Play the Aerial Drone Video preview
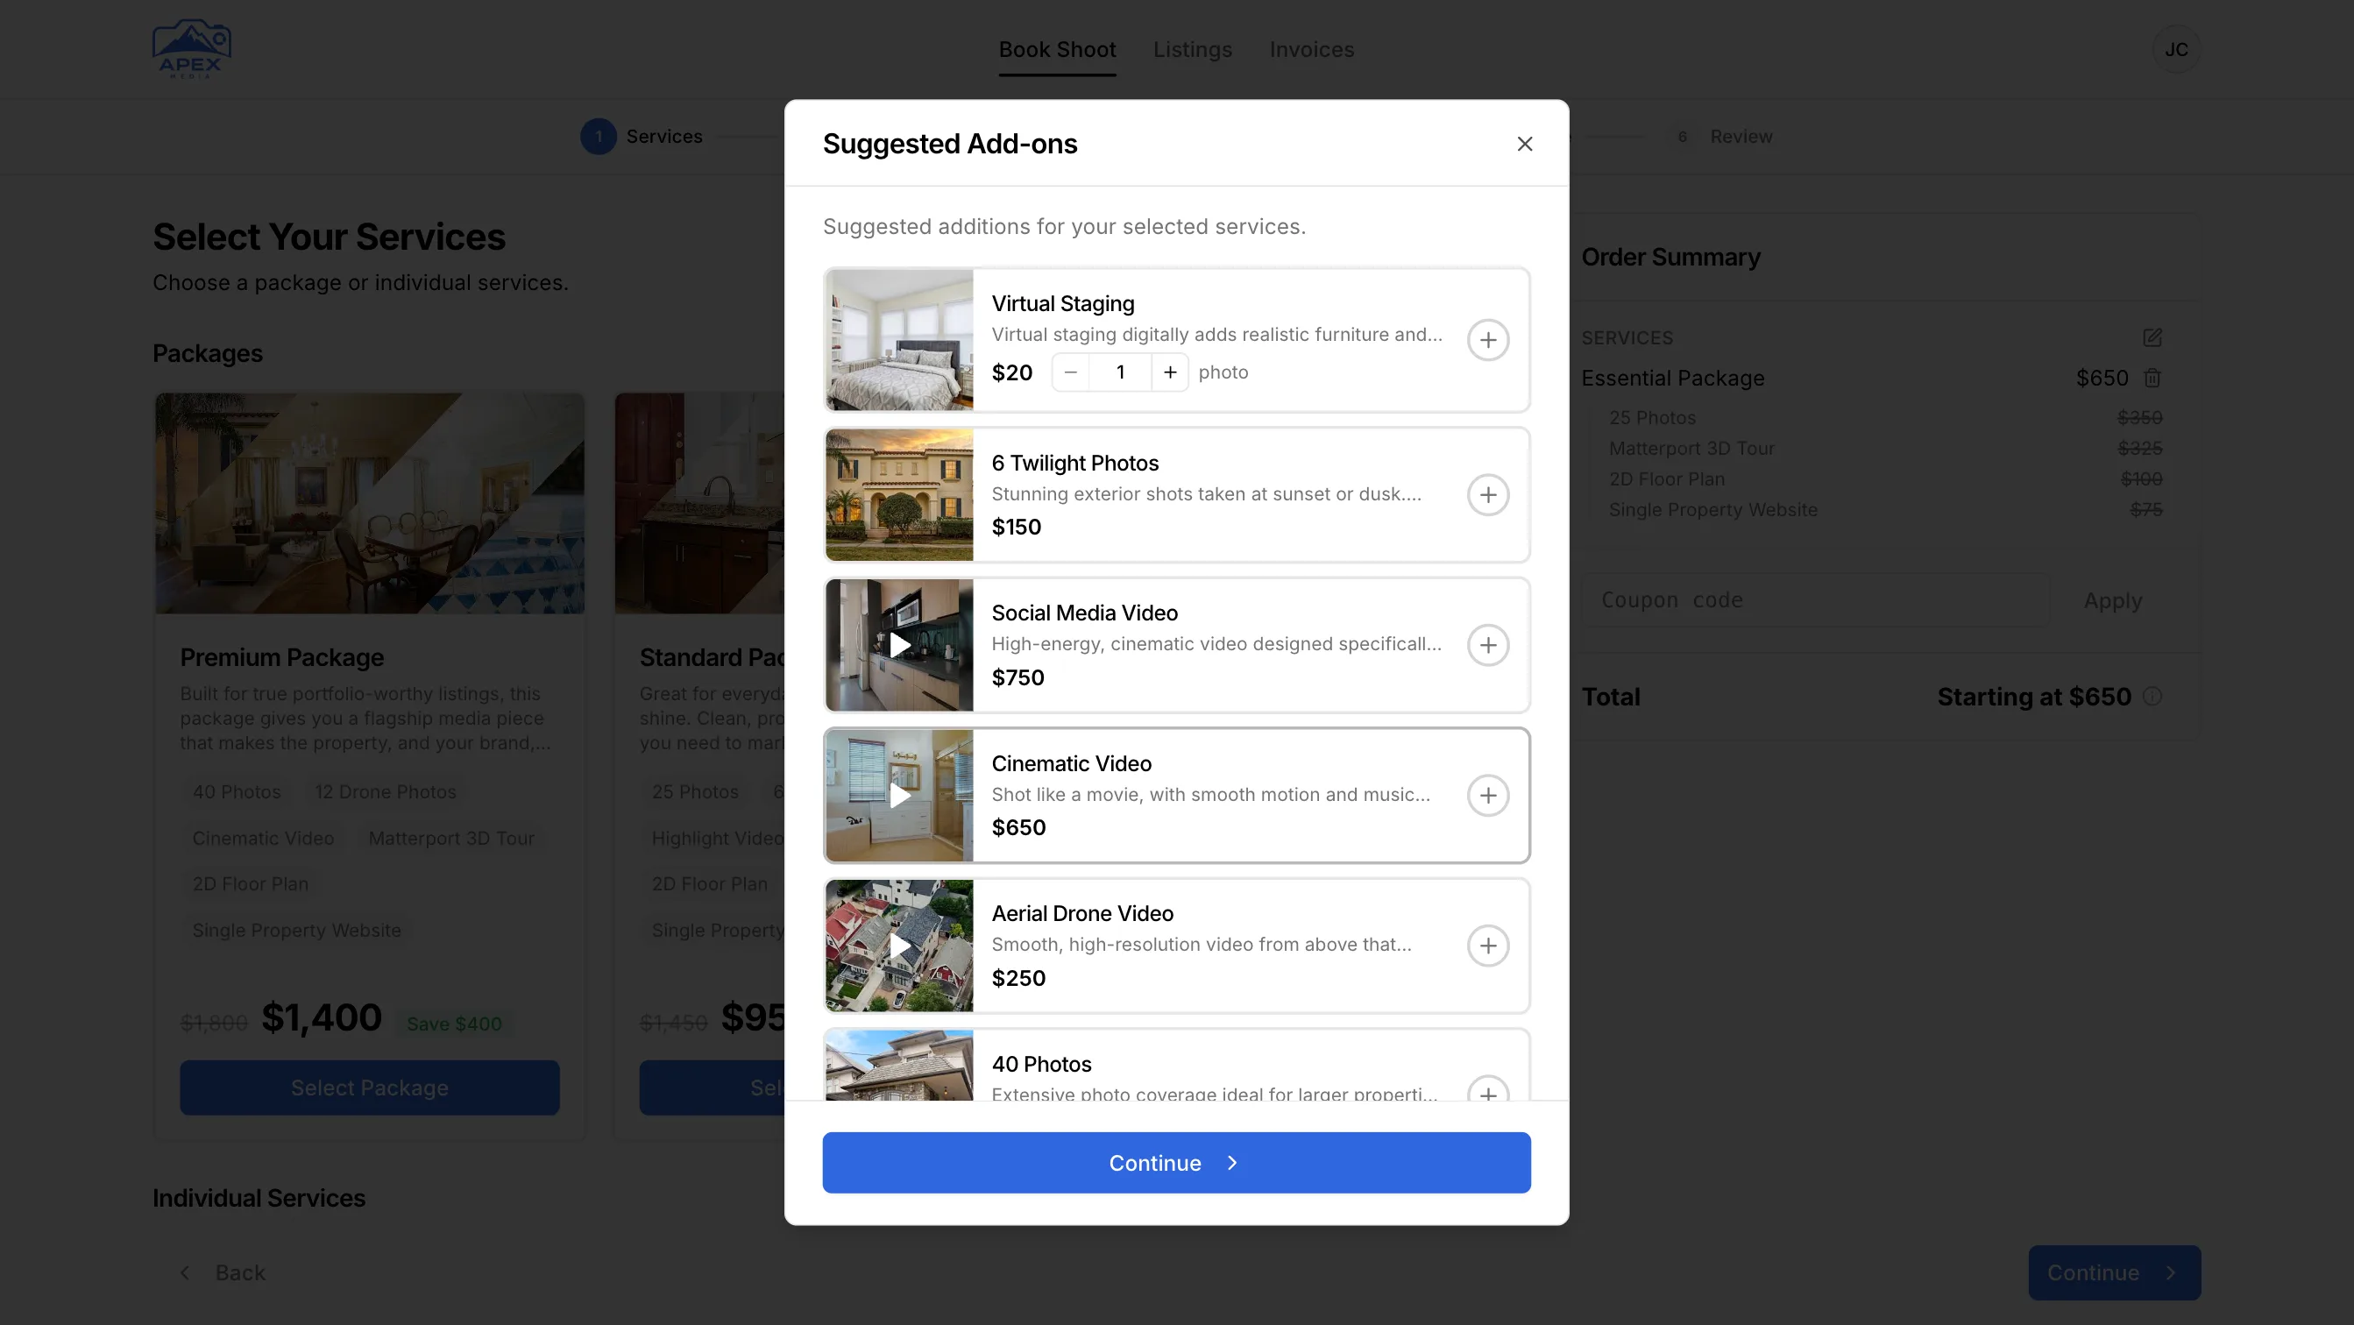 [899, 946]
